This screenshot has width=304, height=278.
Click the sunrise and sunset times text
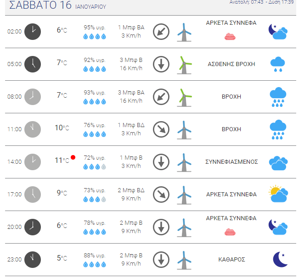pos(262,2)
